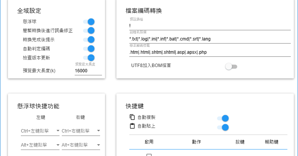The height and width of the screenshot is (156, 298).
Task: Click the 懸浮球快捷功能 heading
Action: [38, 106]
